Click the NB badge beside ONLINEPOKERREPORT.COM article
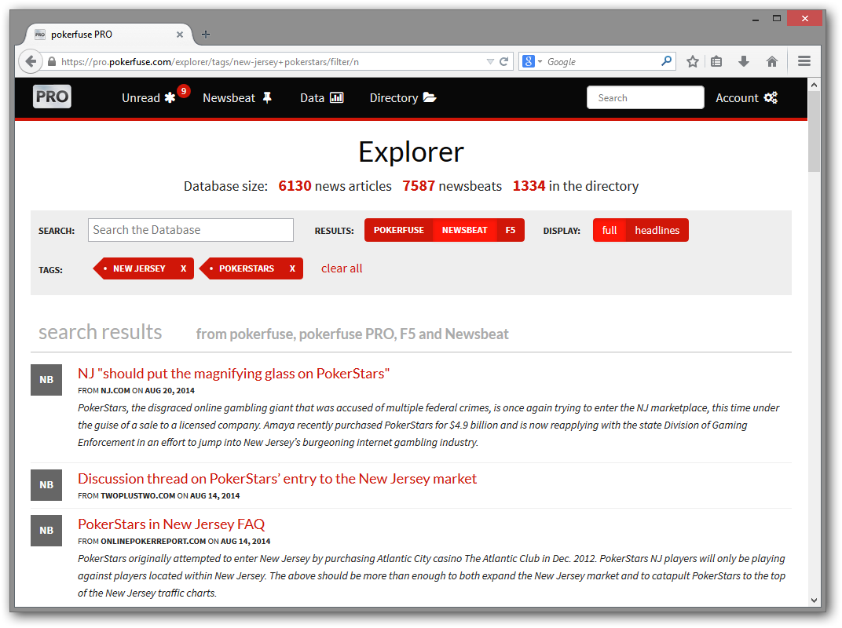 click(x=46, y=531)
